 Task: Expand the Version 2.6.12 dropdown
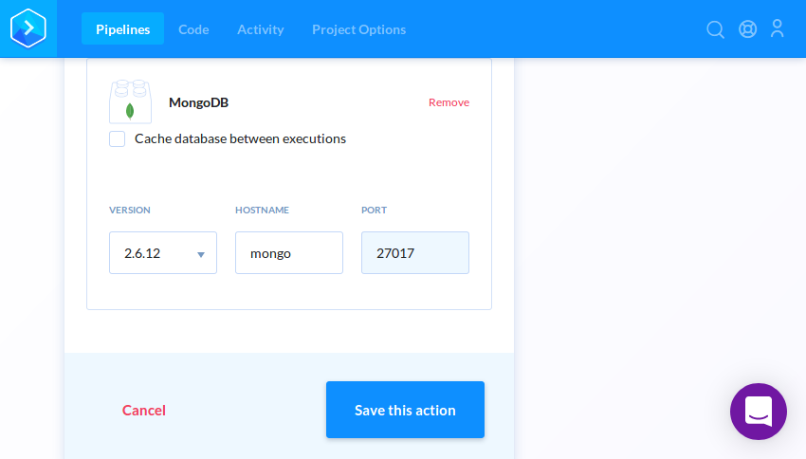click(163, 253)
